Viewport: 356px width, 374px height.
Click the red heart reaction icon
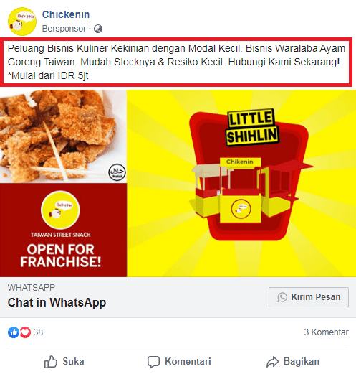coord(25,332)
